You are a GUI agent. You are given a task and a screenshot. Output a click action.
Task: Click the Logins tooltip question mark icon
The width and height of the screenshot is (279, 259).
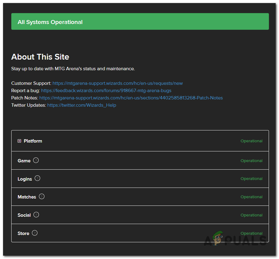pos(37,178)
